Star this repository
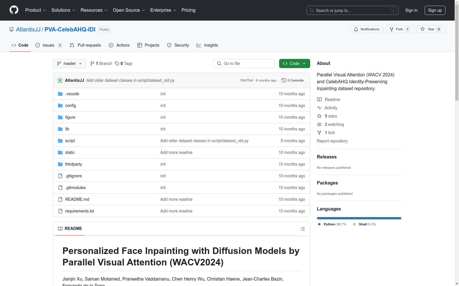Screen dimensions: 459x286 click(431, 29)
